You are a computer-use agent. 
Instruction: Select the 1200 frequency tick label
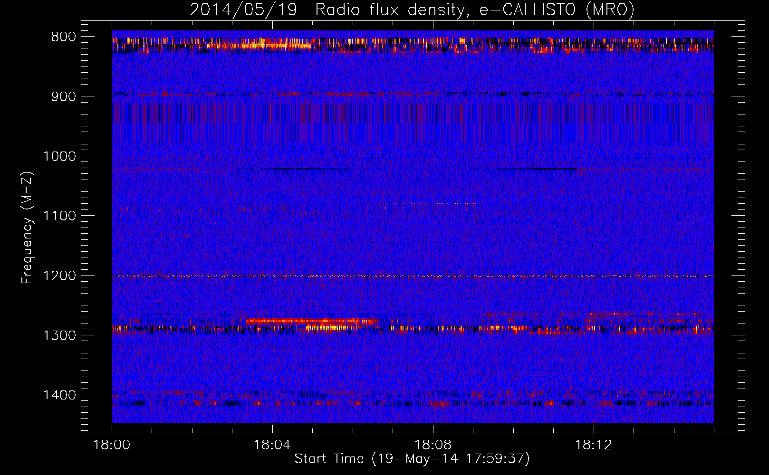click(x=59, y=275)
